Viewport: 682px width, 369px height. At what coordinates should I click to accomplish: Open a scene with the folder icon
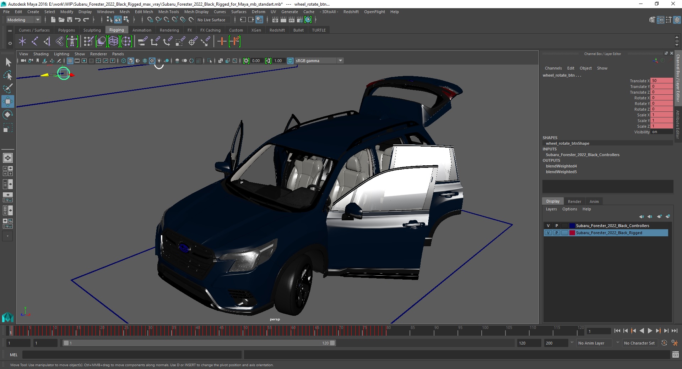pos(61,20)
